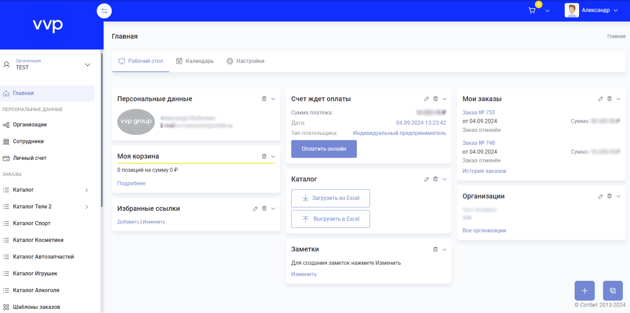Edit the Счет ждет оплаты widget via pencil icon
Image resolution: width=630 pixels, height=313 pixels.
pos(426,99)
